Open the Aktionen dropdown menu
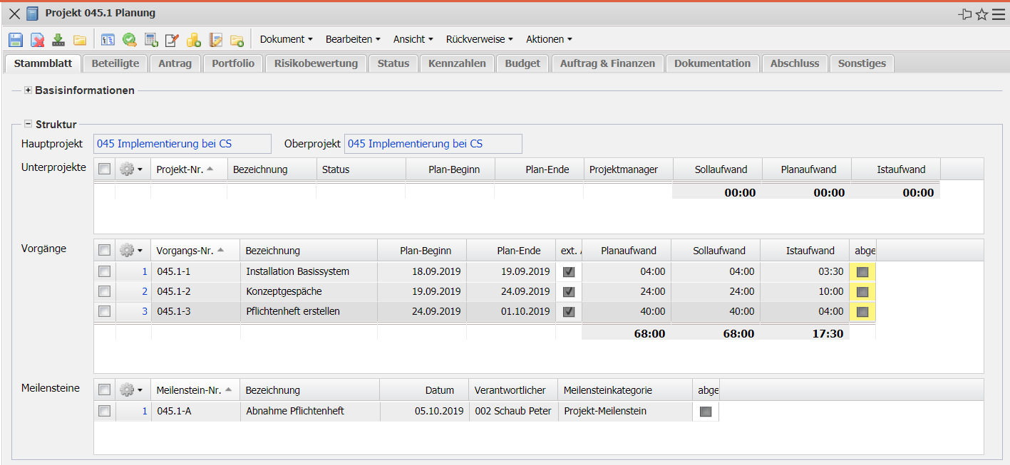This screenshot has width=1010, height=465. [548, 39]
